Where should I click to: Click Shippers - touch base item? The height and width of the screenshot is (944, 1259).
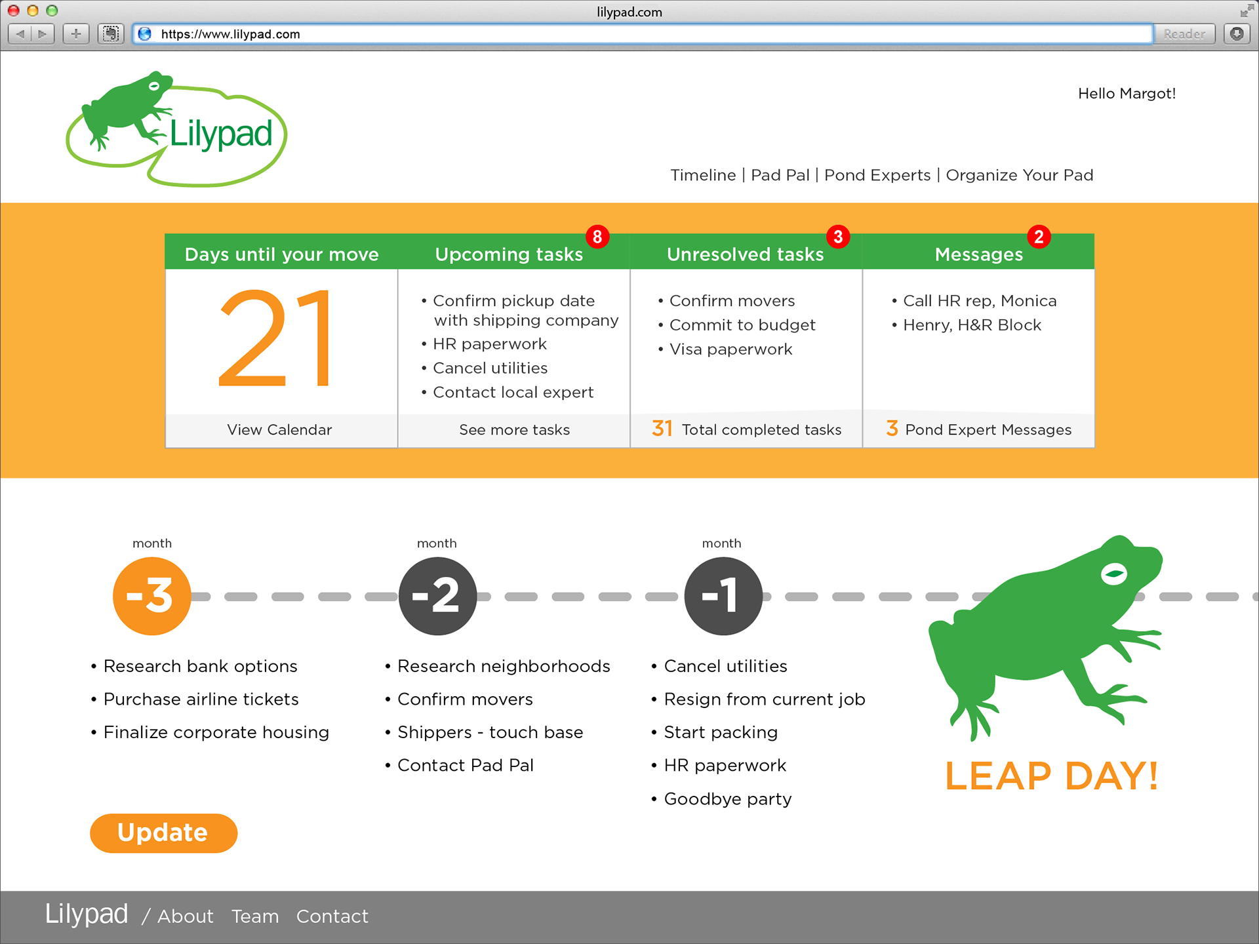click(x=490, y=733)
